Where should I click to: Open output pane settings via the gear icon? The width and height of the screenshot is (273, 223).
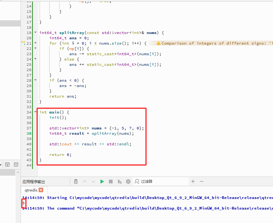click(128, 182)
